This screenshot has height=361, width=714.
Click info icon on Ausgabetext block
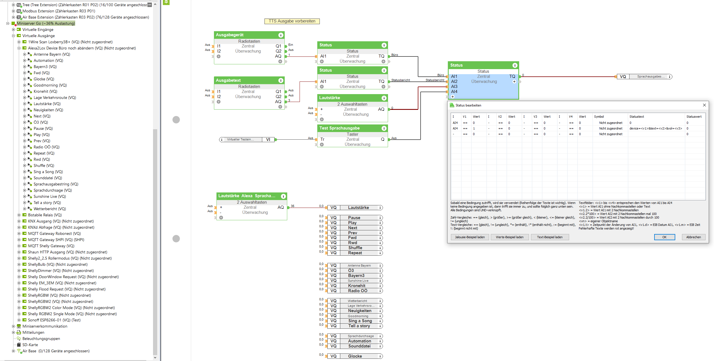click(280, 81)
